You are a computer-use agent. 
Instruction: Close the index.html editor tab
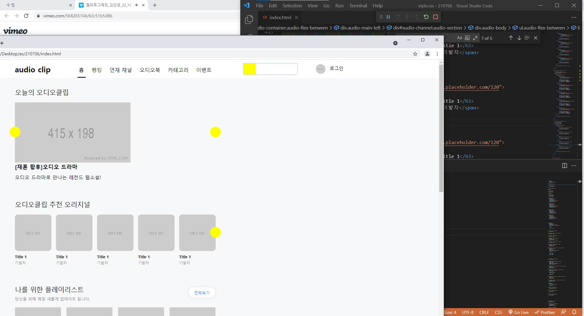(296, 18)
